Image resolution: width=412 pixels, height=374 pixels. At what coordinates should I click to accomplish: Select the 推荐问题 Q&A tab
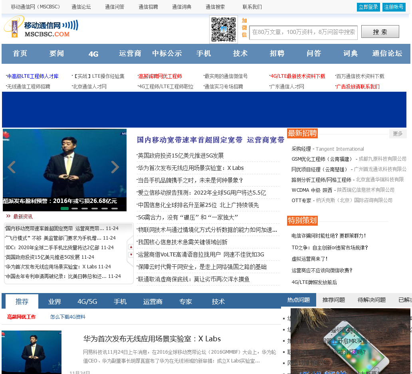coord(334,300)
